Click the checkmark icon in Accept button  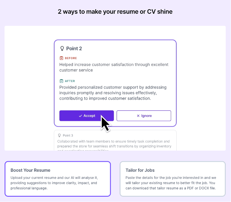click(80, 116)
